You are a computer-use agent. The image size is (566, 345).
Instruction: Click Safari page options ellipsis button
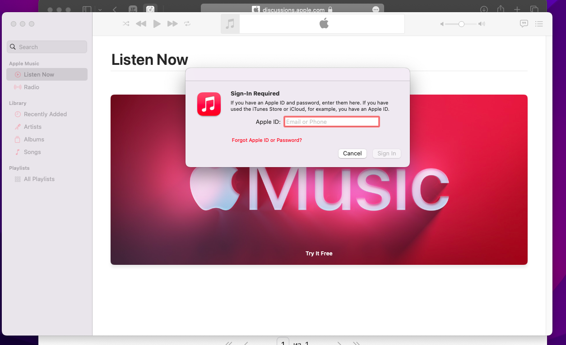pyautogui.click(x=376, y=9)
